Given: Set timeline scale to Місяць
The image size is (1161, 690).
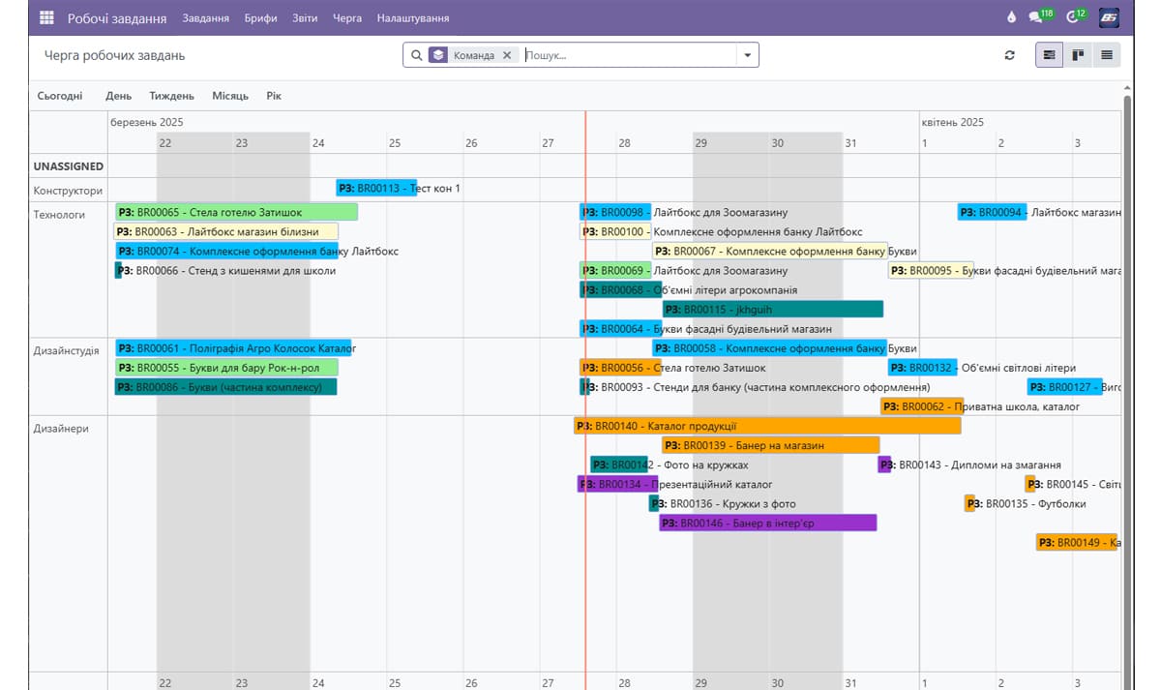Looking at the screenshot, I should [230, 96].
